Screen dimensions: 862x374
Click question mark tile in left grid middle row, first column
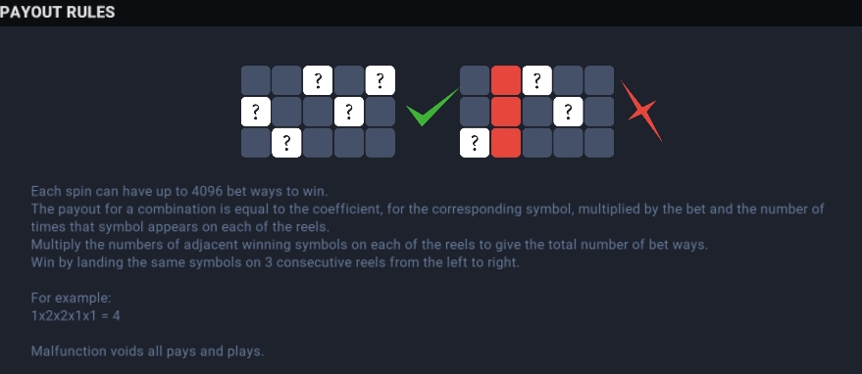point(256,112)
